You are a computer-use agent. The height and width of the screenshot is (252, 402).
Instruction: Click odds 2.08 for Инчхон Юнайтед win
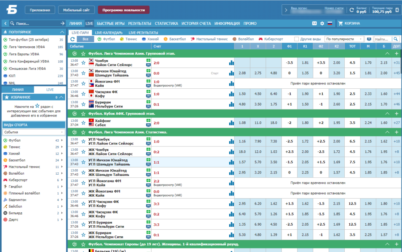pyautogui.click(x=242, y=73)
